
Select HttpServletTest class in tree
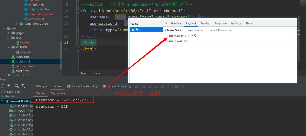[x=39, y=9]
